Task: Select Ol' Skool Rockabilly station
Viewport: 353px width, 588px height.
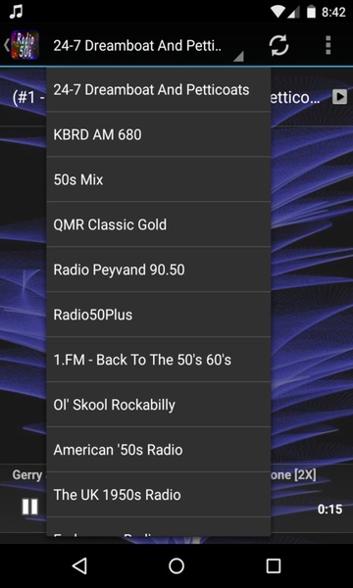Action: 158,404
